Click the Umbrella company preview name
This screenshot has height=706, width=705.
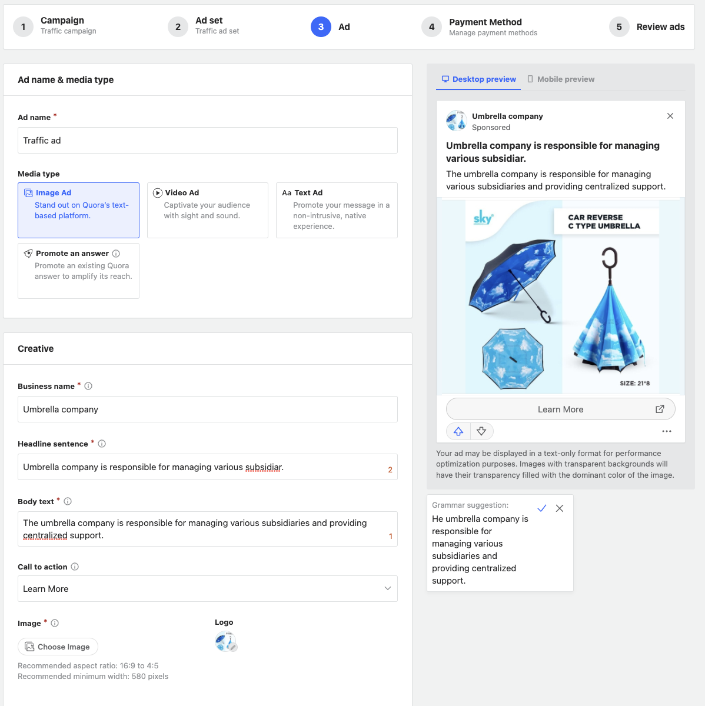507,116
